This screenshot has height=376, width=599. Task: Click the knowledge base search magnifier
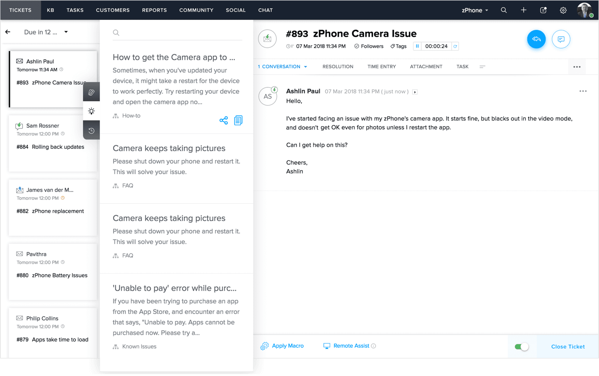click(116, 33)
